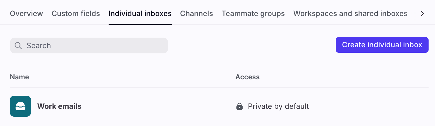This screenshot has height=126, width=435.
Task: Switch to the Overview tab
Action: point(26,13)
